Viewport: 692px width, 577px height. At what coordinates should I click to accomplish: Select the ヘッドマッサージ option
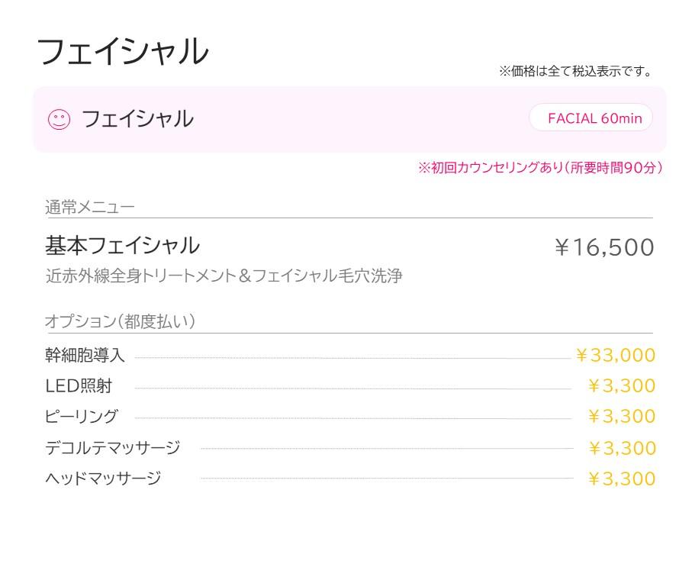[x=103, y=479]
